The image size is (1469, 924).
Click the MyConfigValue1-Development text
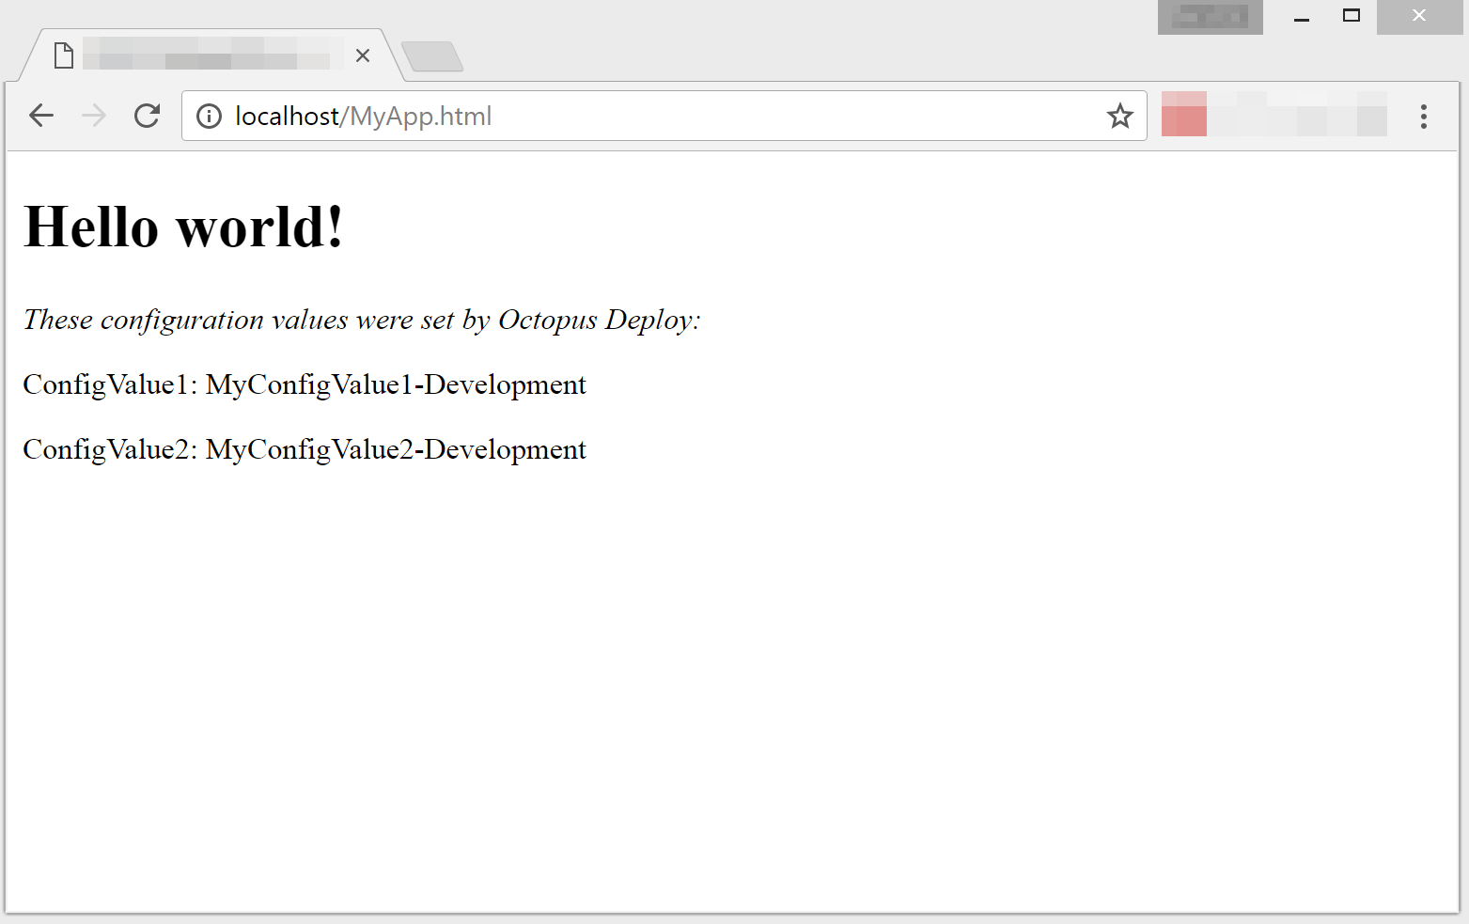pos(396,384)
